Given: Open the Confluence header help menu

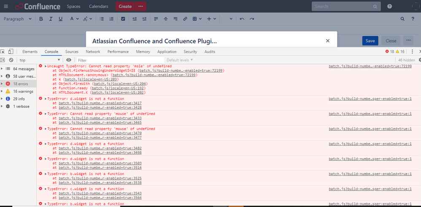Looking at the screenshot, I should coord(390,6).
